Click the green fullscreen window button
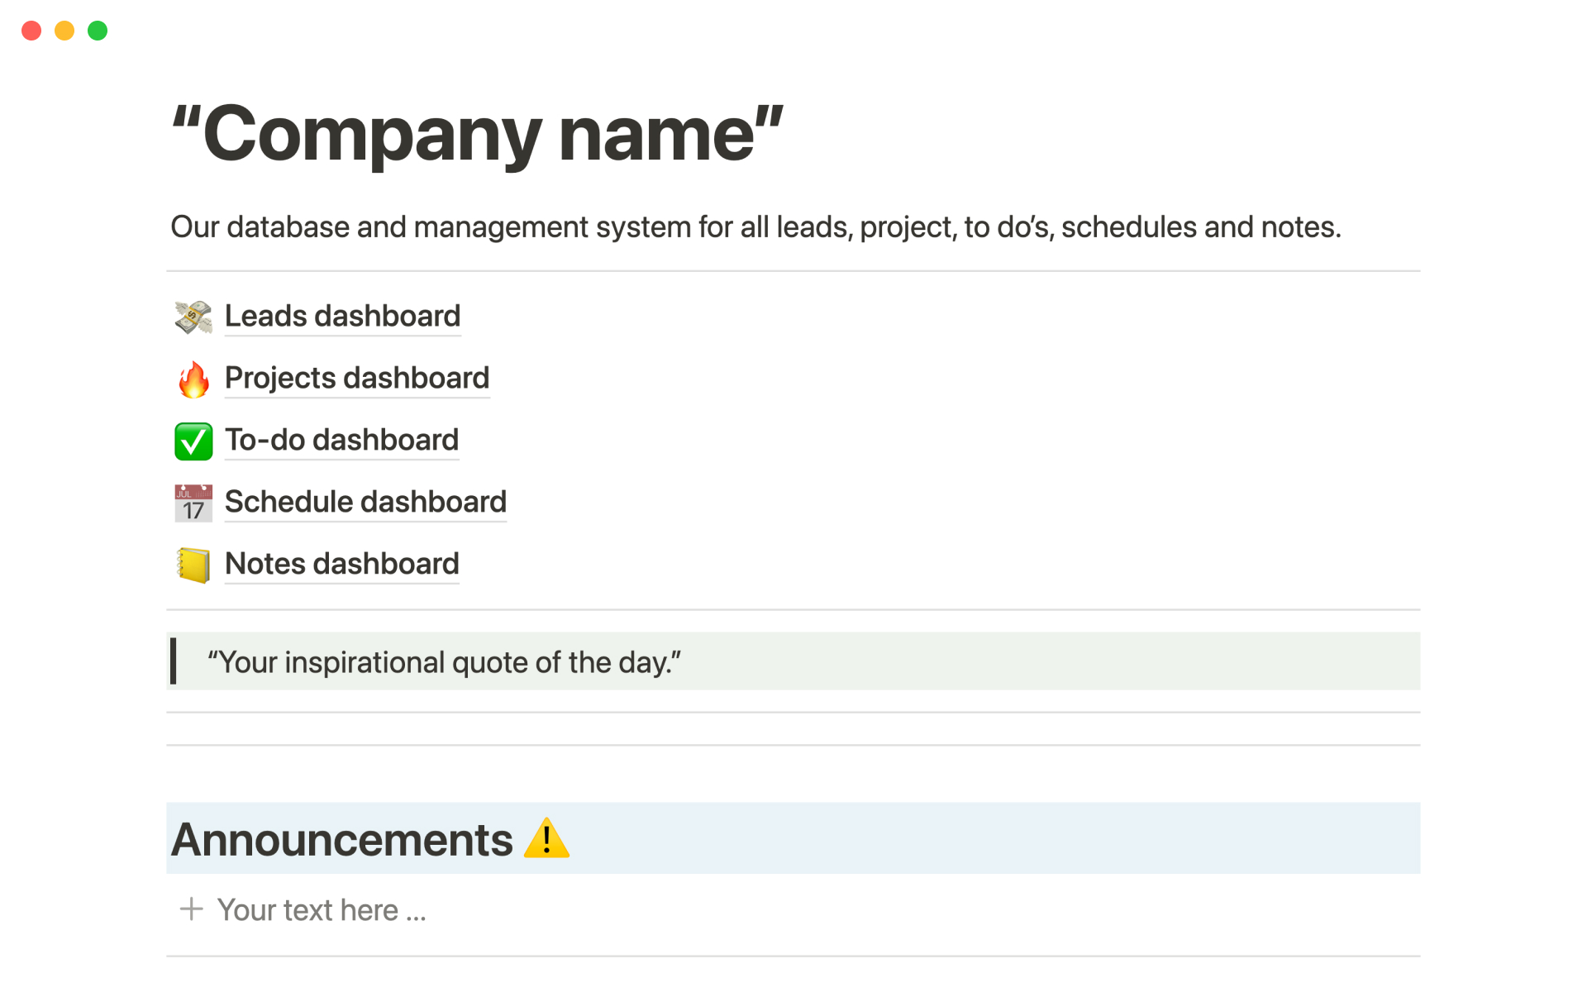Screen dimensions: 1587x992 (x=98, y=31)
